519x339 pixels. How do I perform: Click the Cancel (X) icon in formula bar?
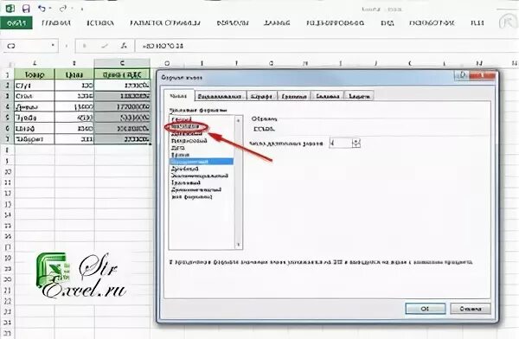pos(85,46)
